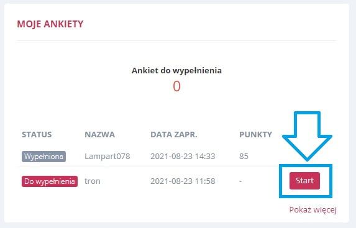356x228 pixels.
Task: Click the PUNKTY column header
Action: pos(255,134)
